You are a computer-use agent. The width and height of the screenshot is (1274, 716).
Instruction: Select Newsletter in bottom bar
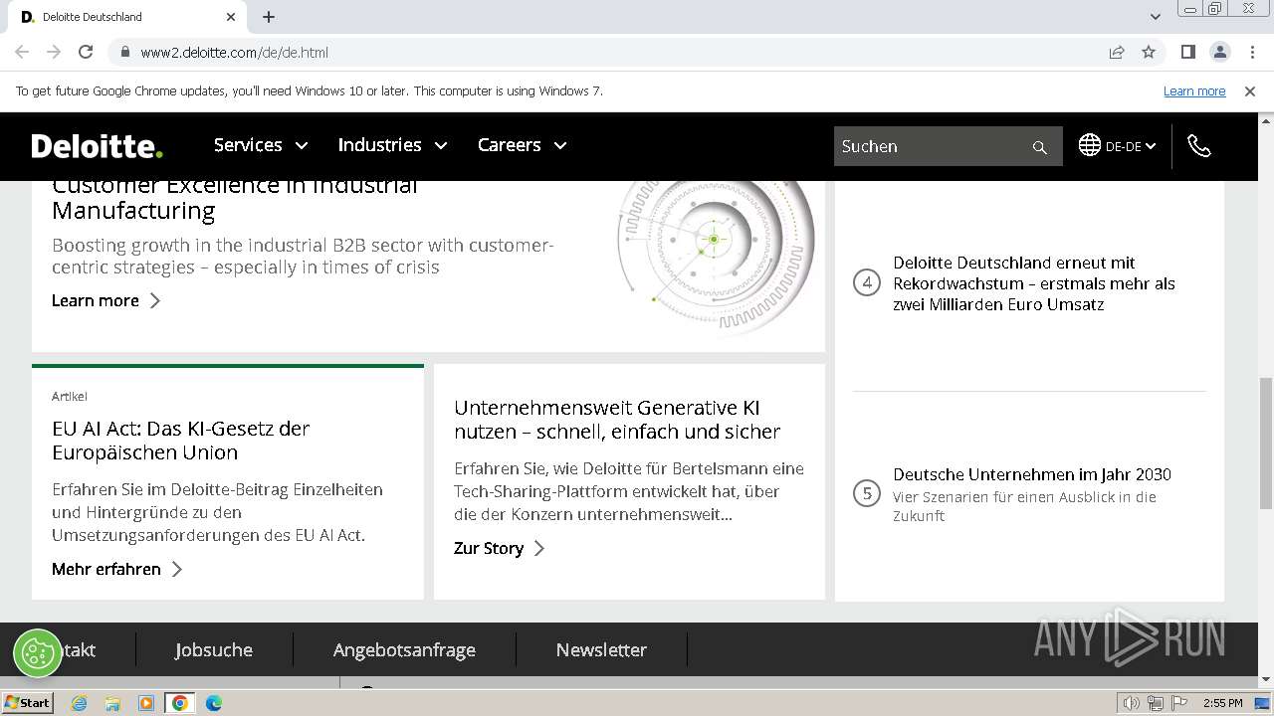click(601, 649)
